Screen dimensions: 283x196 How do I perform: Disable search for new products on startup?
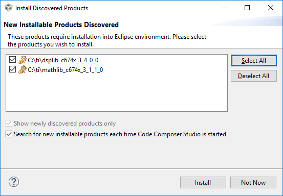coord(9,134)
